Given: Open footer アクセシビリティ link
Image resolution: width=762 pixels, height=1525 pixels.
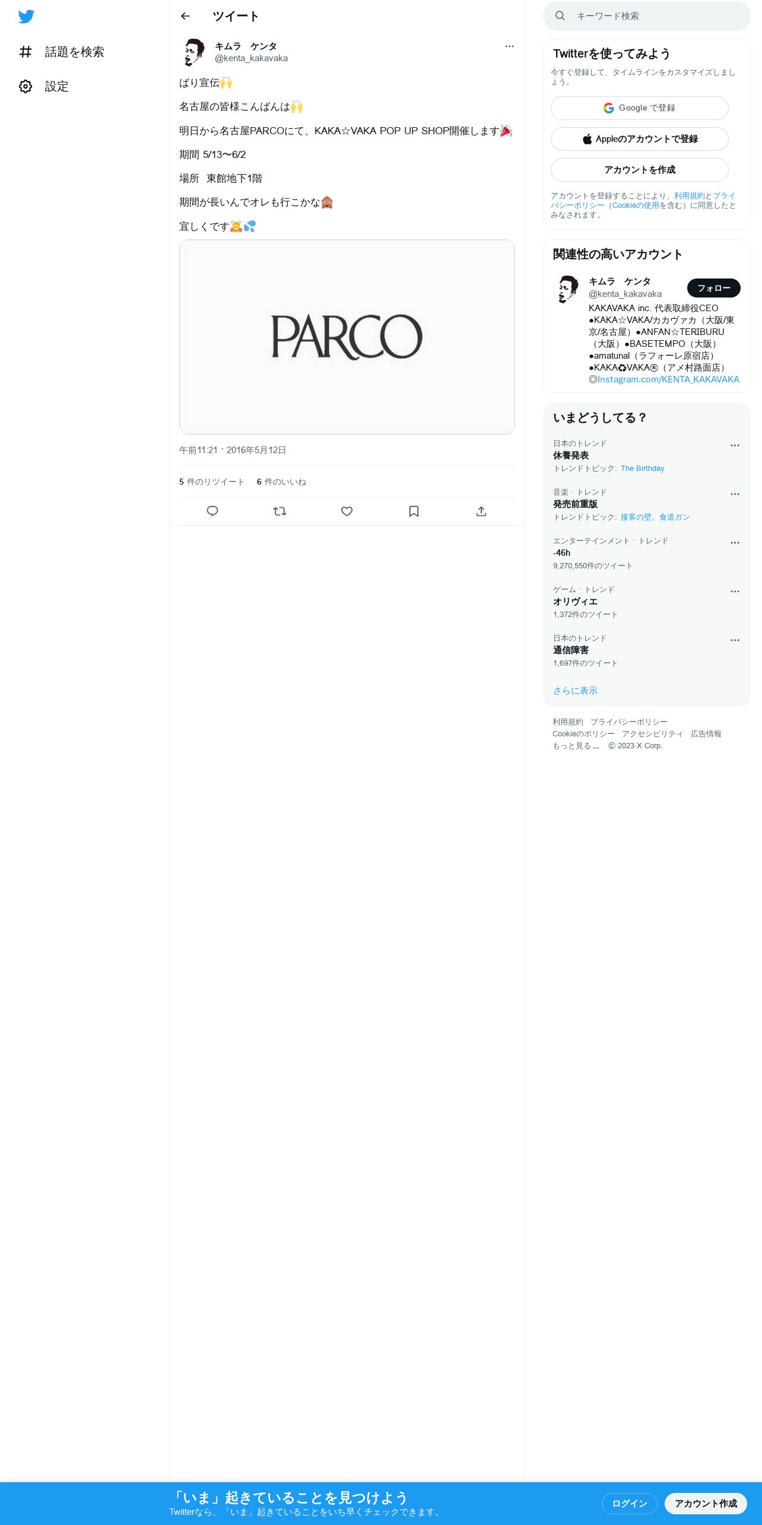Looking at the screenshot, I should [x=653, y=734].
